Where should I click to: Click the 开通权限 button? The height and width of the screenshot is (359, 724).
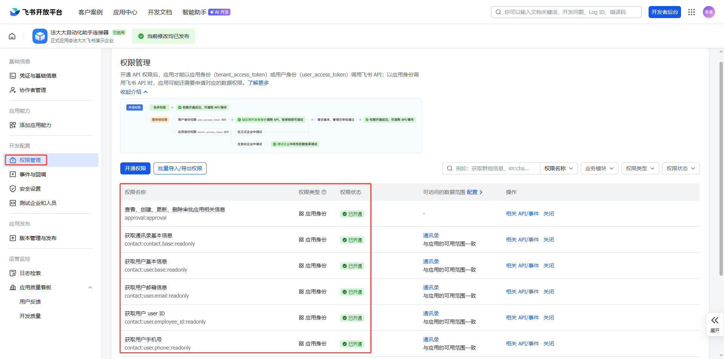coord(135,168)
